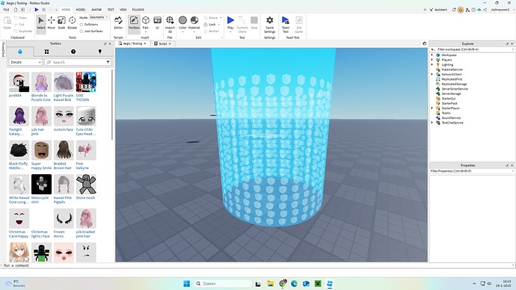Open the username account dropdown
Image resolution: width=516 pixels, height=290 pixels.
pyautogui.click(x=502, y=10)
